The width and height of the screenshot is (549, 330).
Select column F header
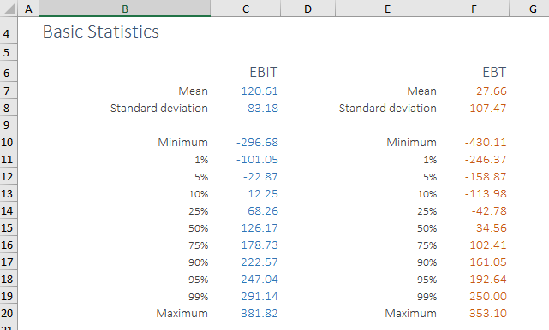coord(474,9)
